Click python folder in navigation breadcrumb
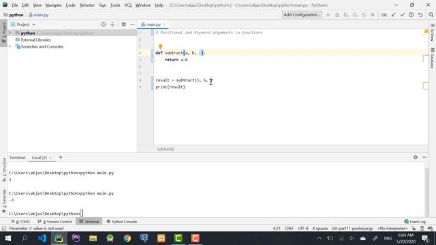The height and width of the screenshot is (245, 436). click(x=14, y=15)
